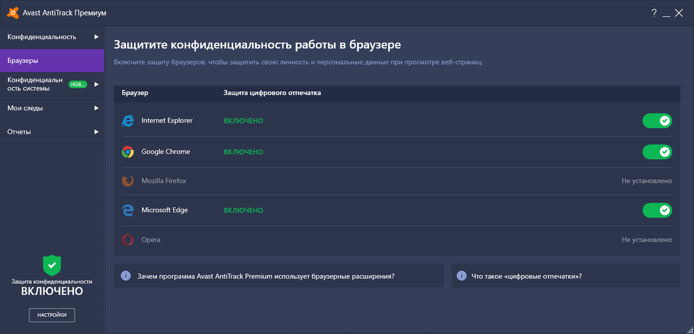Click the Microsoft Edge name label

165,210
